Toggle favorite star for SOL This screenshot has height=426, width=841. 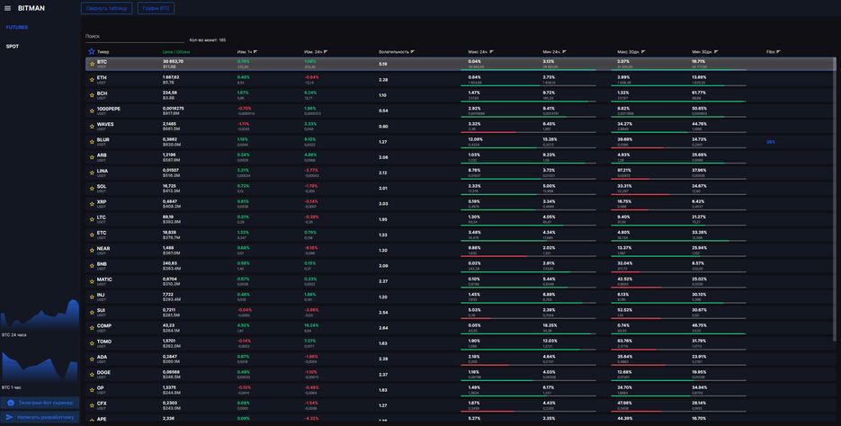[x=92, y=189]
